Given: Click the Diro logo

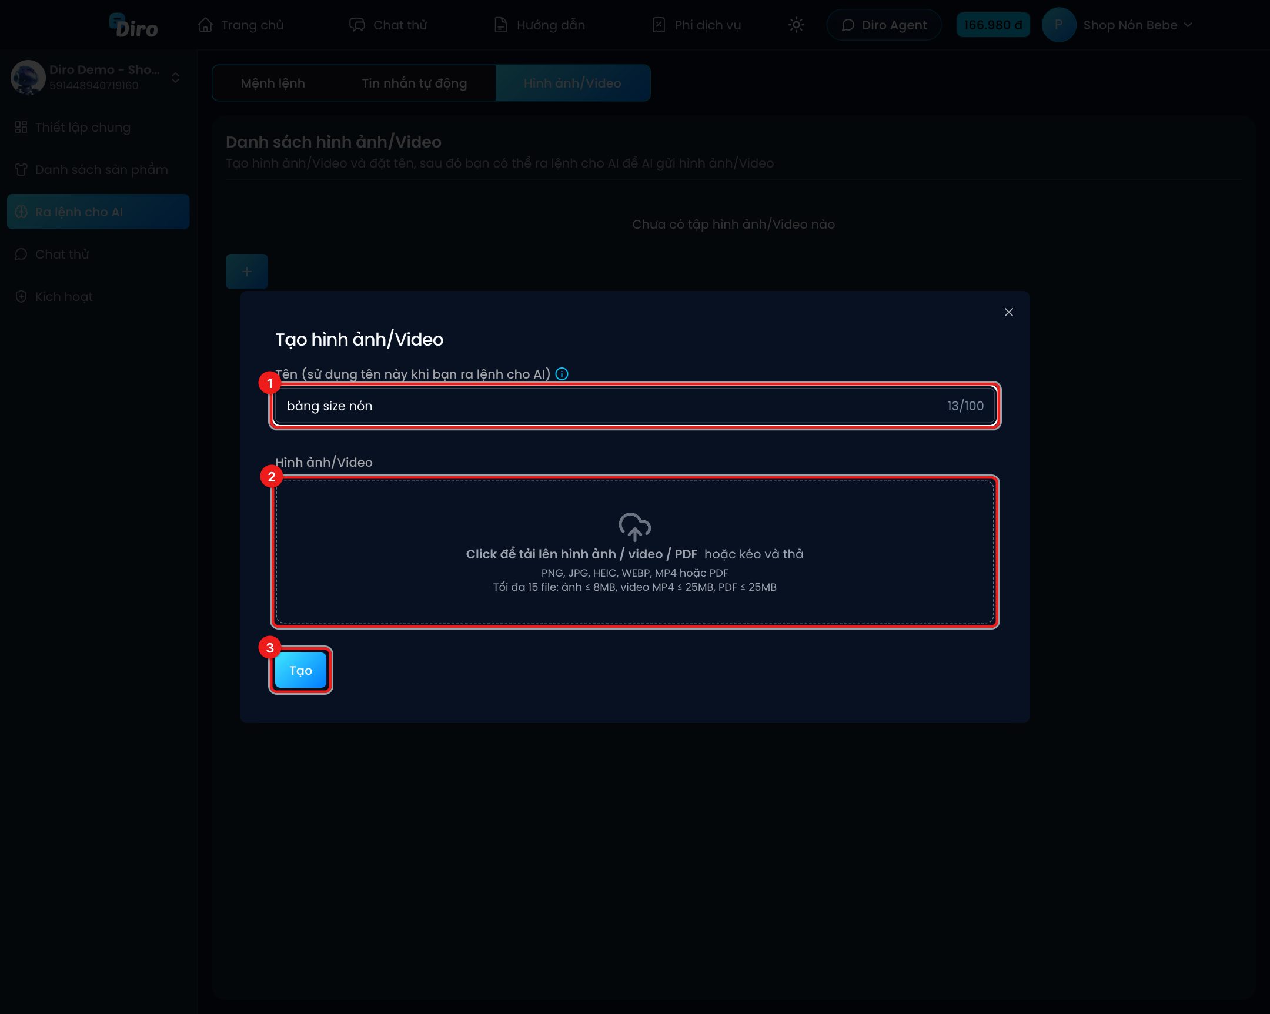Looking at the screenshot, I should click(x=133, y=25).
